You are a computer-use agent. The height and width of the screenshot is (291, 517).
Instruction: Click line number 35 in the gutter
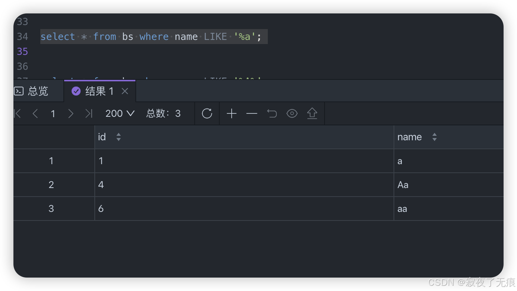click(x=22, y=51)
